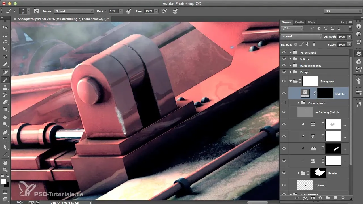Select the Crop tool
Viewport: 363px width, 204px height.
click(5, 57)
